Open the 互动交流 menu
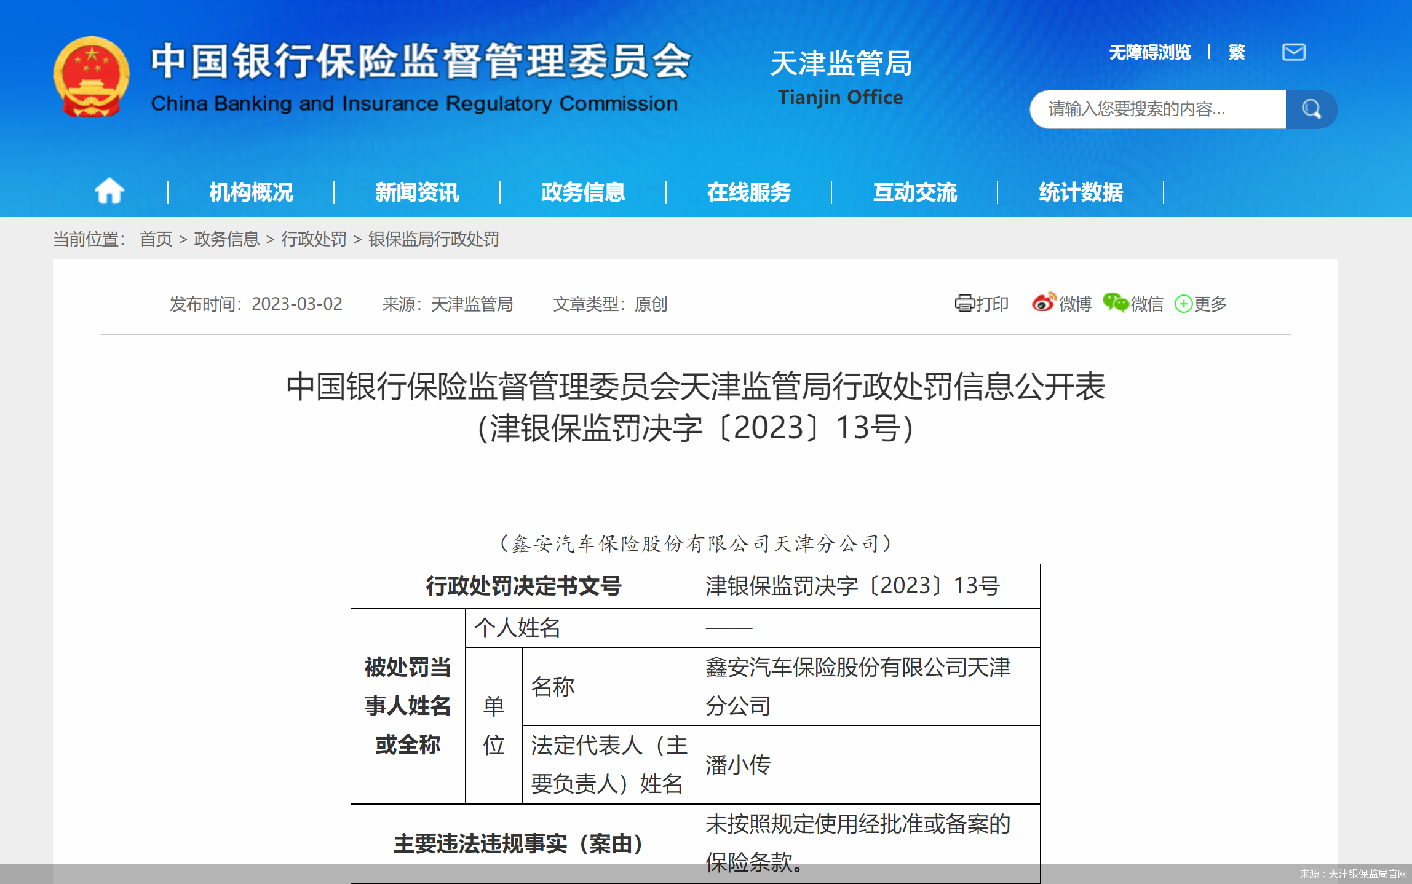Screen dimensions: 1412x884 (915, 192)
